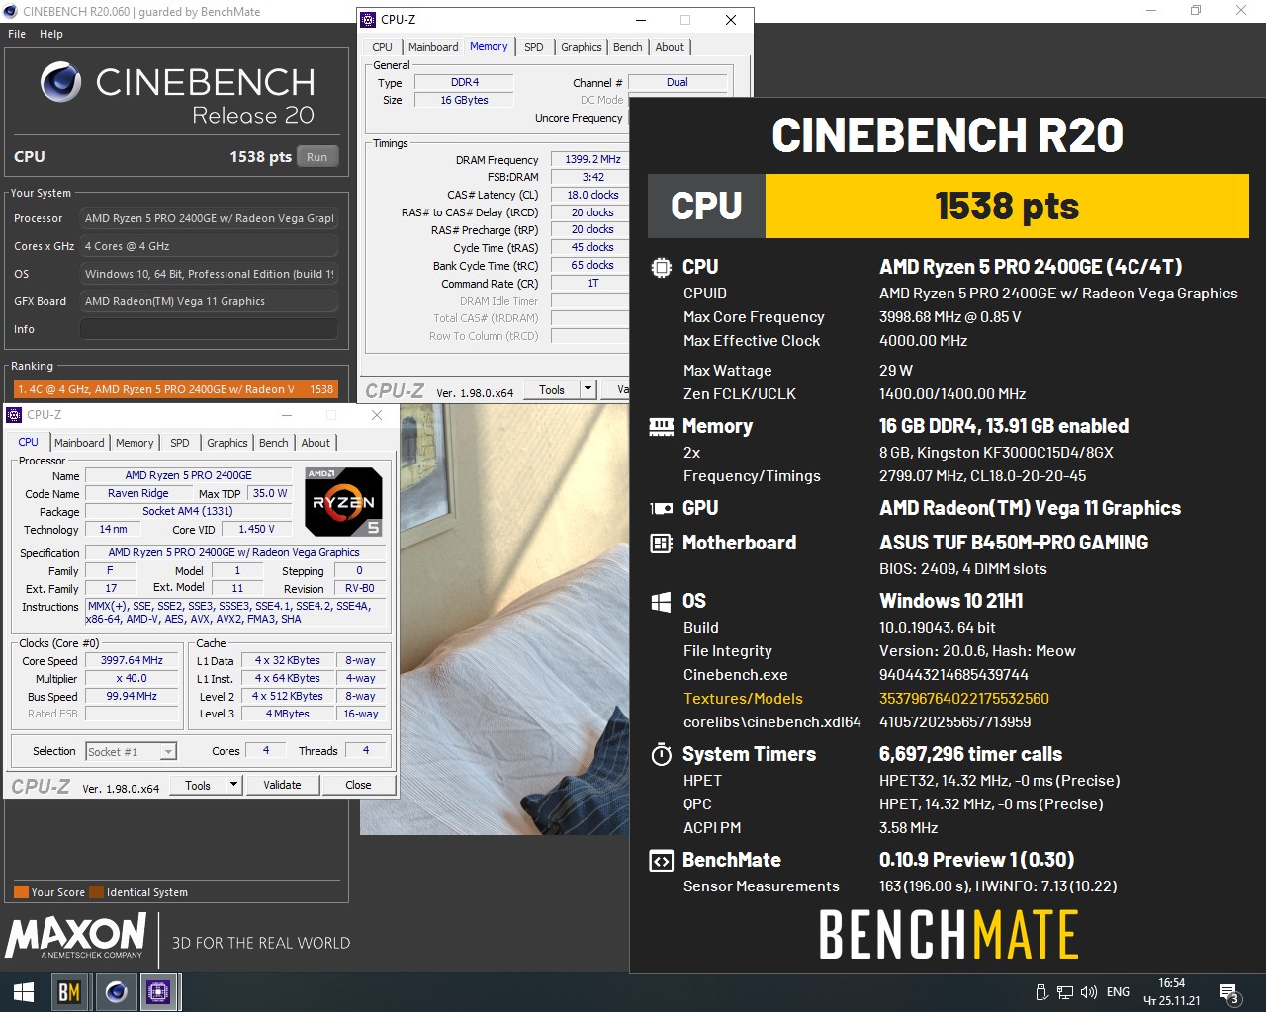Open the Windows Start menu

pyautogui.click(x=24, y=991)
